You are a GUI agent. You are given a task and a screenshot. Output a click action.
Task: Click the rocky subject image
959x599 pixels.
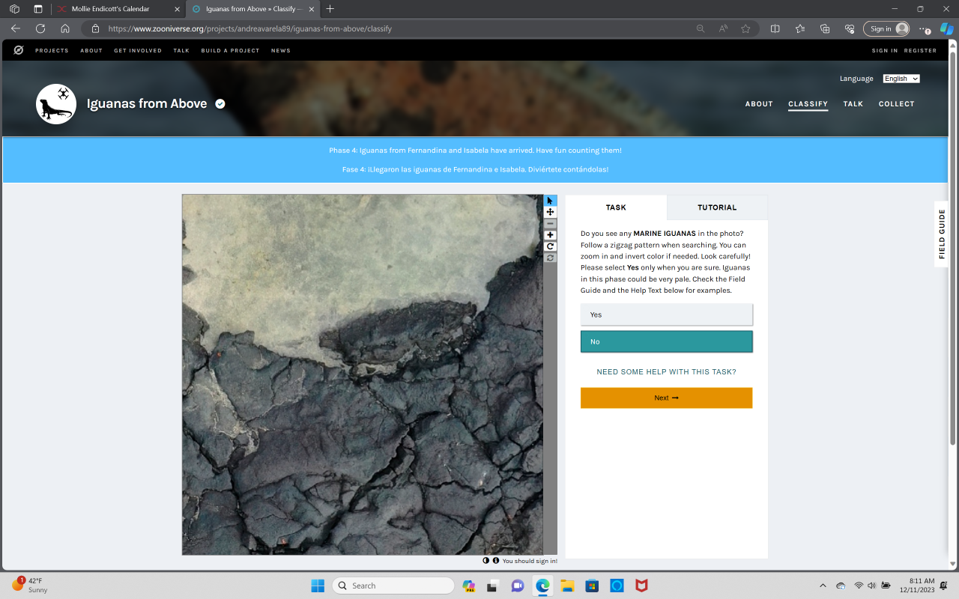[363, 374]
